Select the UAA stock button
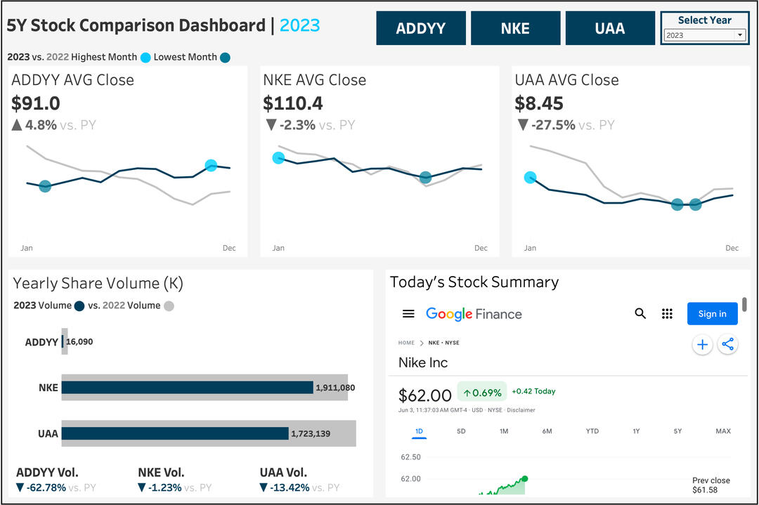The height and width of the screenshot is (505, 759). click(609, 29)
